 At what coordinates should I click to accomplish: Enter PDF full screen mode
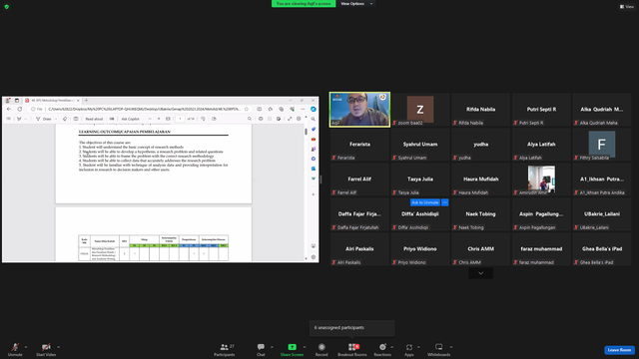click(290, 119)
